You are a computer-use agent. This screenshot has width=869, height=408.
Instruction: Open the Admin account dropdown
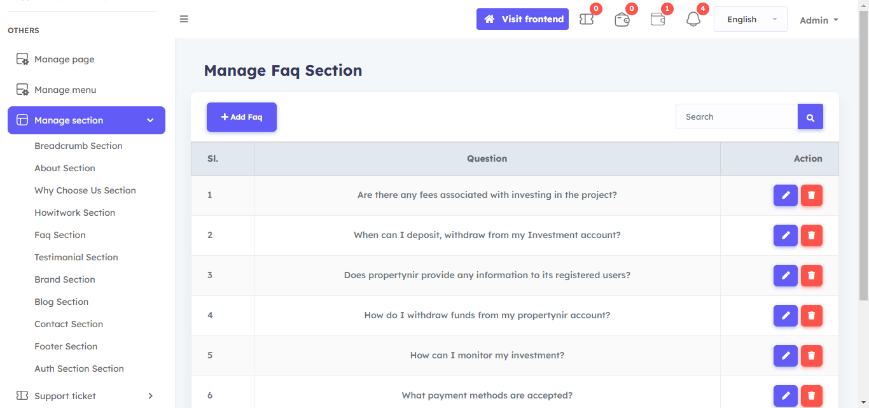(819, 20)
